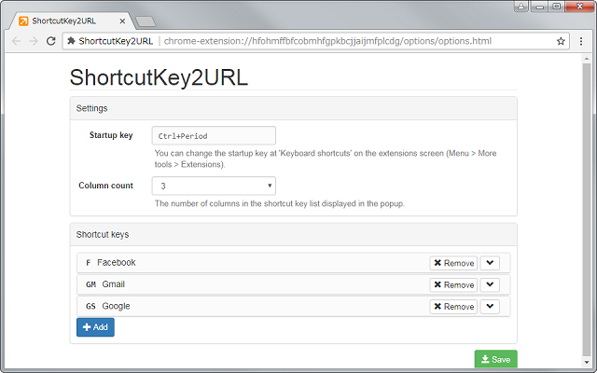Click the Column count label
597x373 pixels.
(x=105, y=186)
